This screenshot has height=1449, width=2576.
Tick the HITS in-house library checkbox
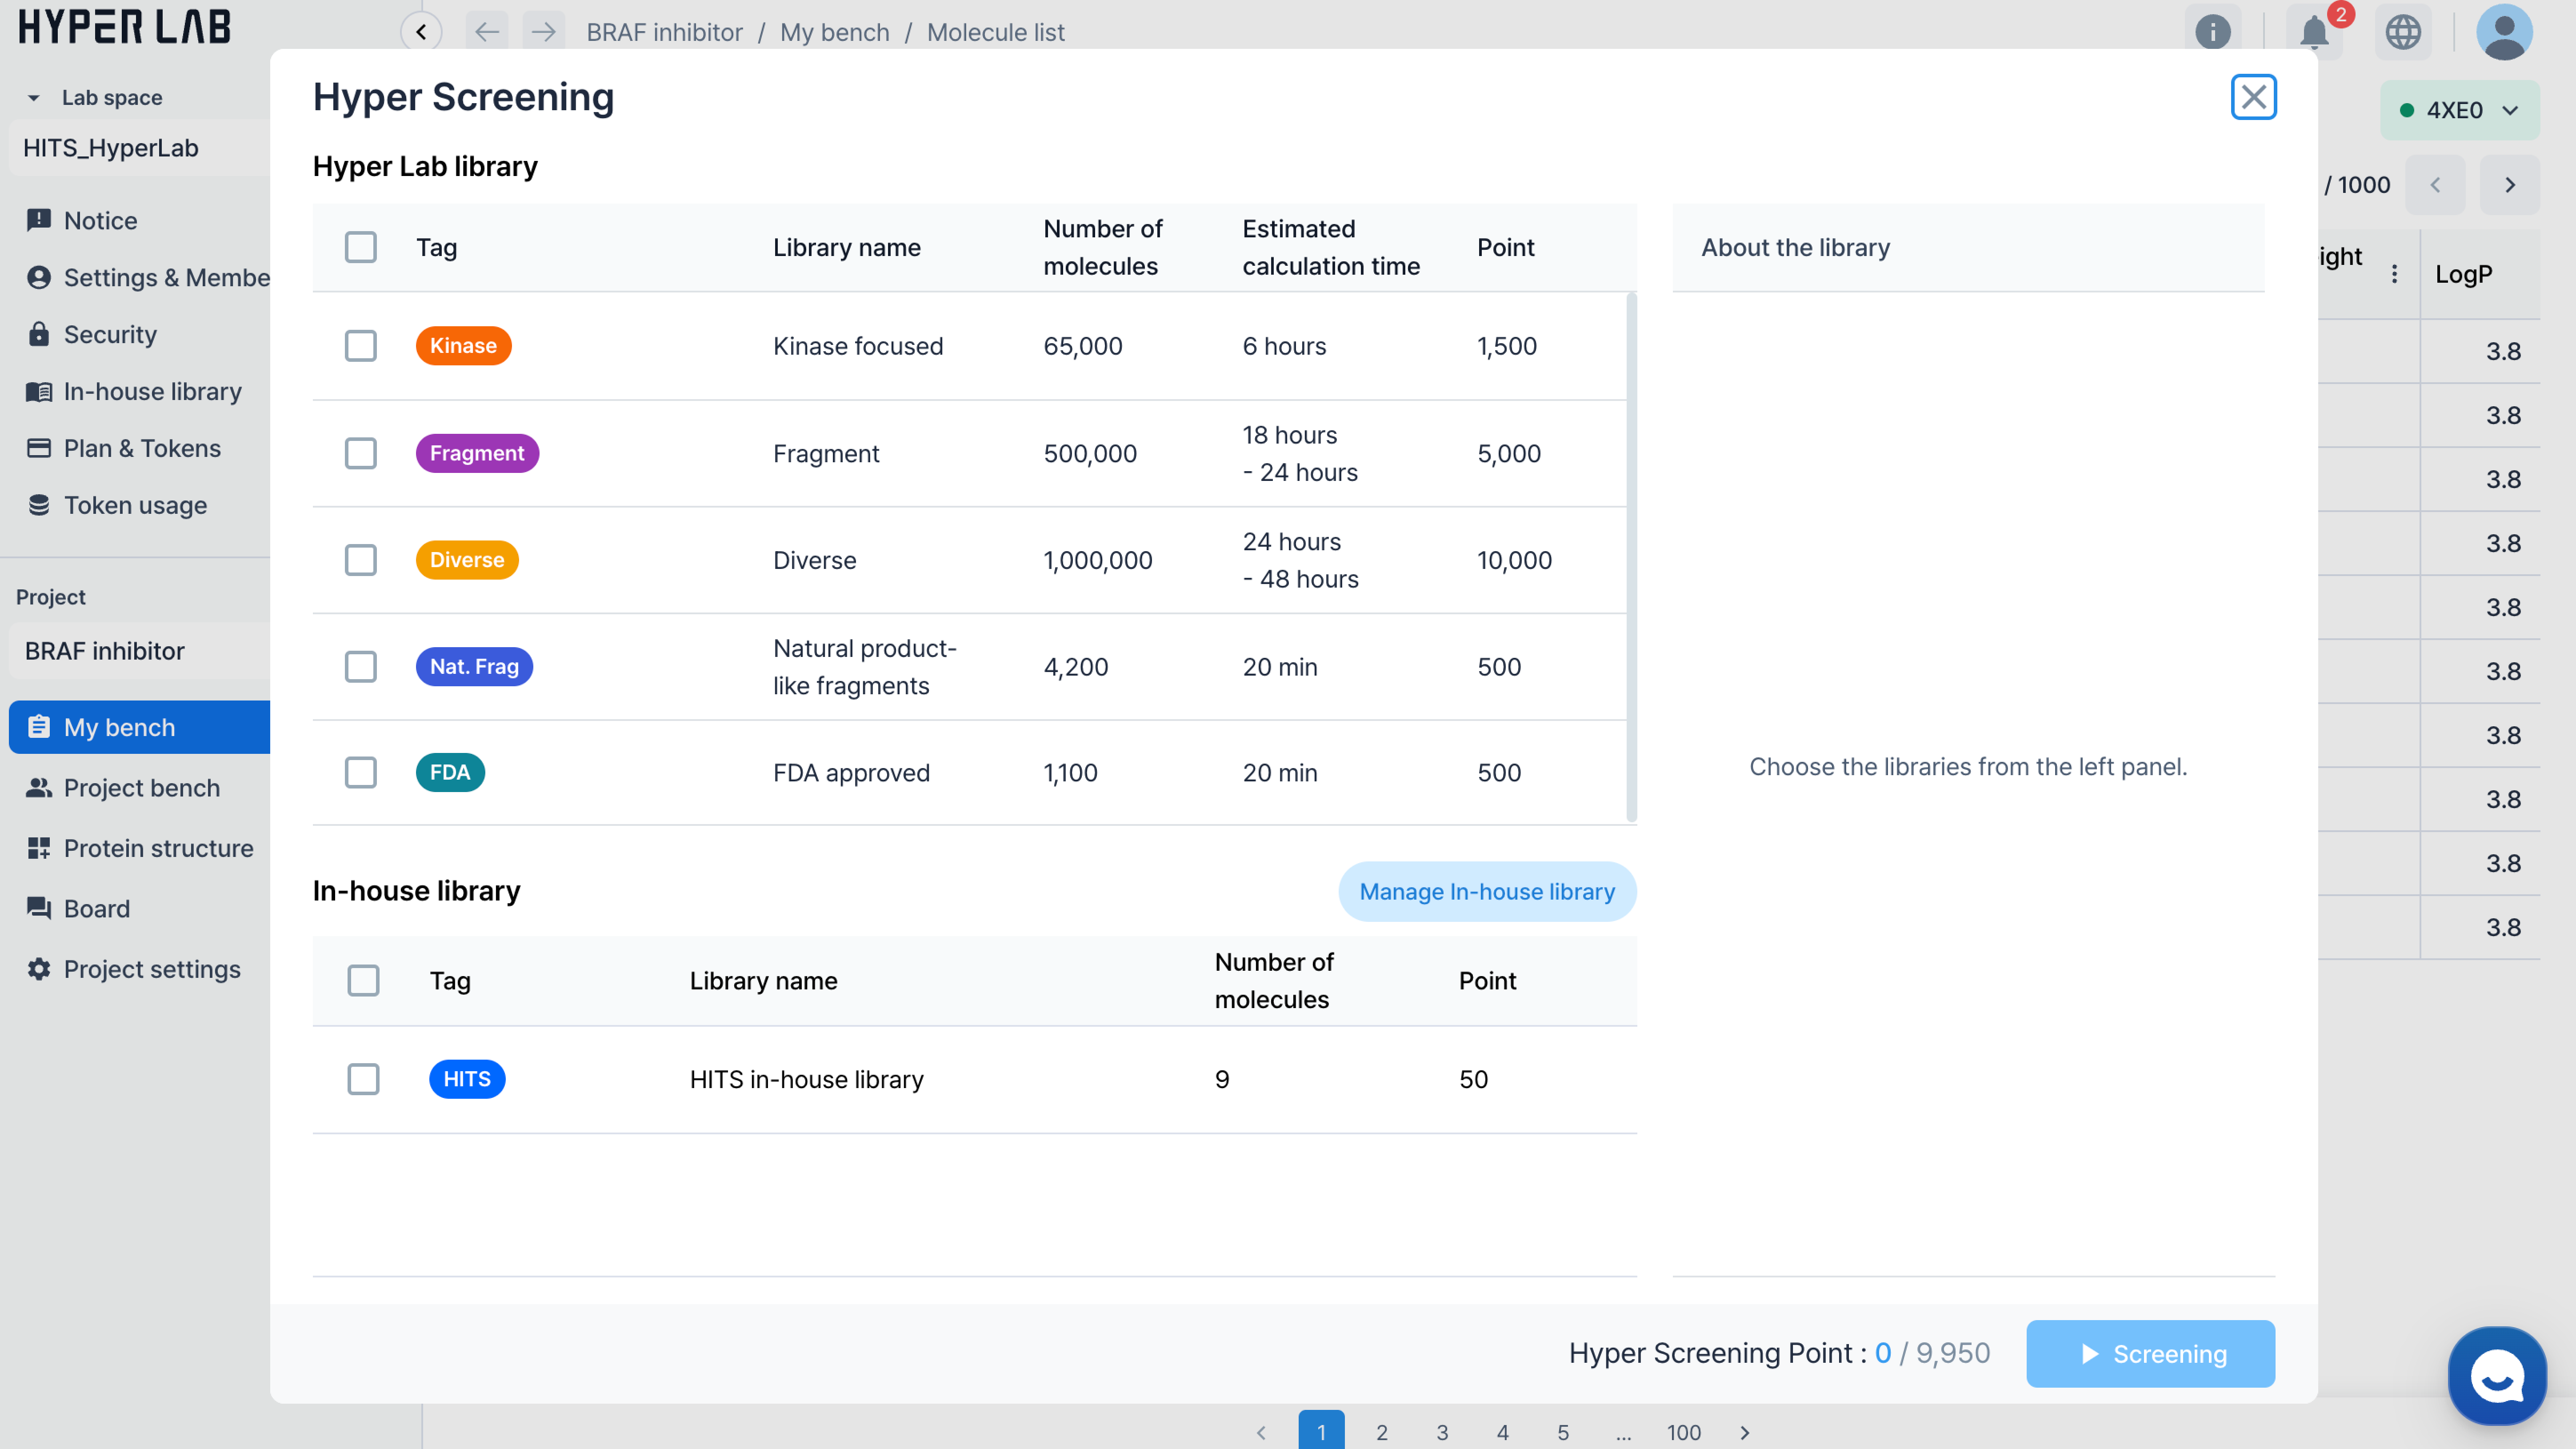363,1079
